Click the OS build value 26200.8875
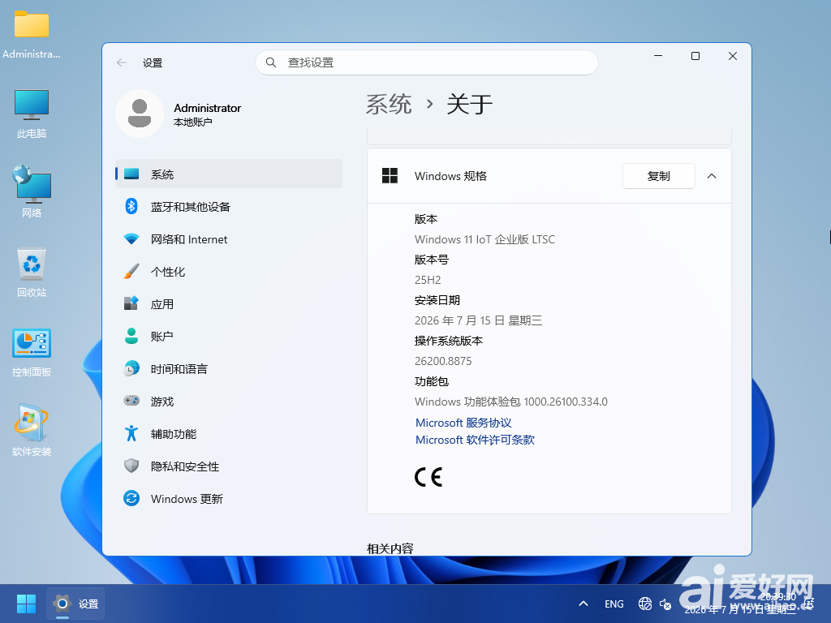831x623 pixels. tap(443, 361)
